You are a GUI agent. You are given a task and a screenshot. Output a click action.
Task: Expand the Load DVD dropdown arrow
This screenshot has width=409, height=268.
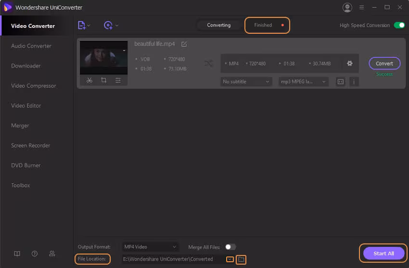coord(117,26)
